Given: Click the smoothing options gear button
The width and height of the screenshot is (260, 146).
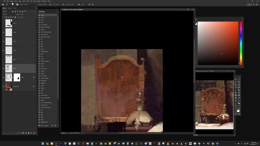Looking at the screenshot, I should (x=79, y=4).
